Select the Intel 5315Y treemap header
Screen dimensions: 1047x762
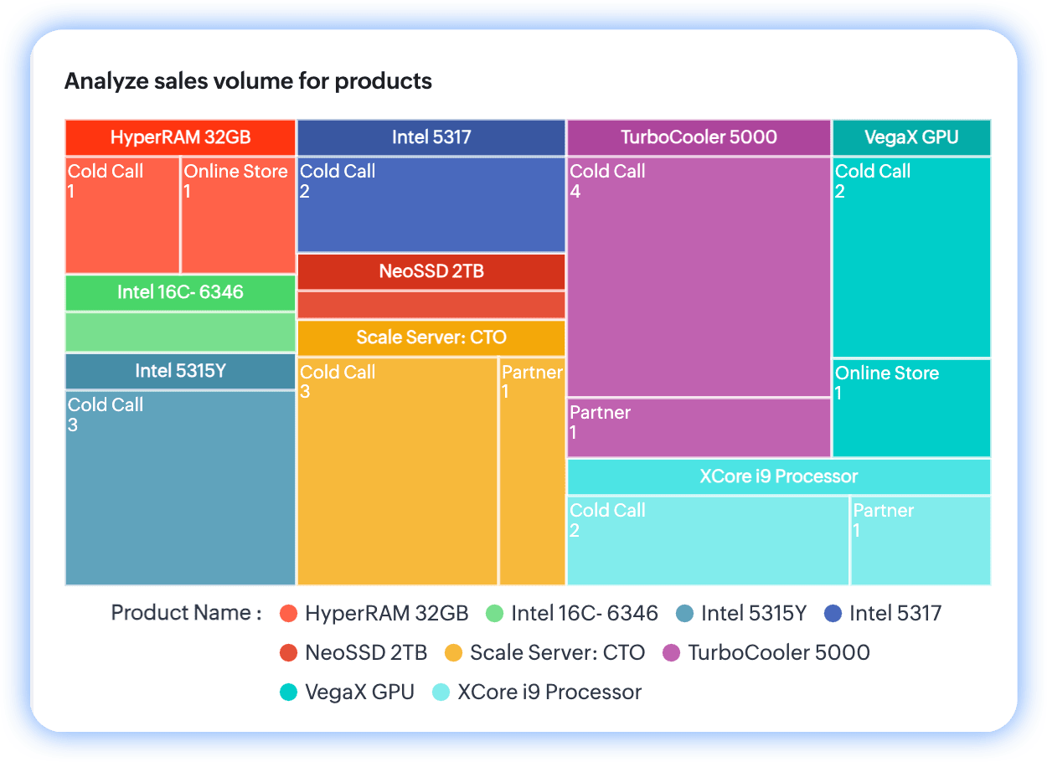tap(181, 372)
